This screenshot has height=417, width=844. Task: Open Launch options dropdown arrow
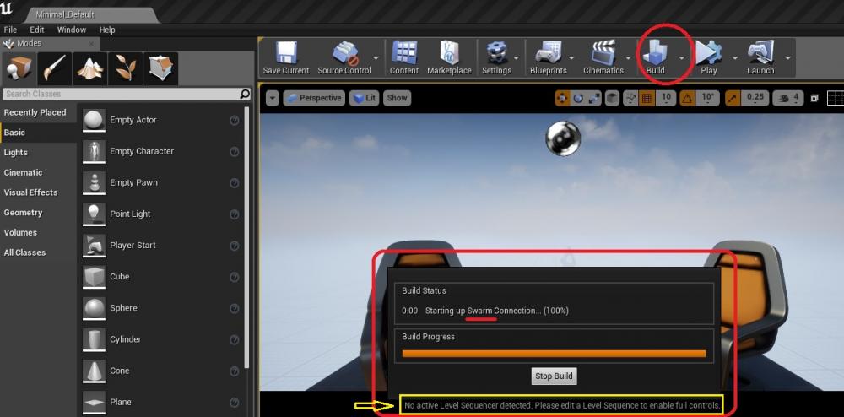788,57
